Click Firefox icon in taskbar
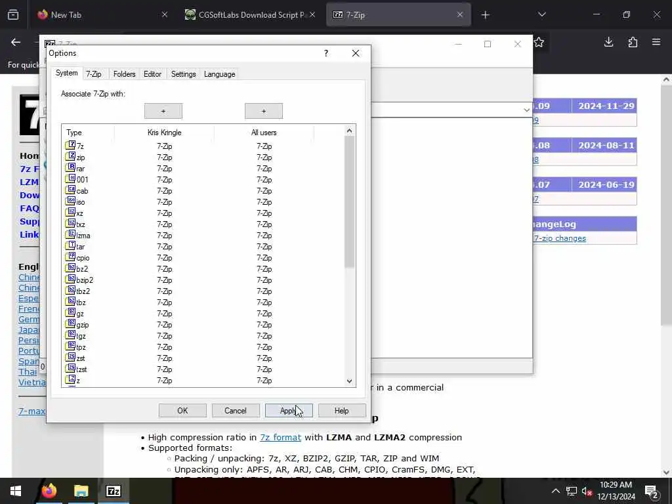 pyautogui.click(x=49, y=491)
